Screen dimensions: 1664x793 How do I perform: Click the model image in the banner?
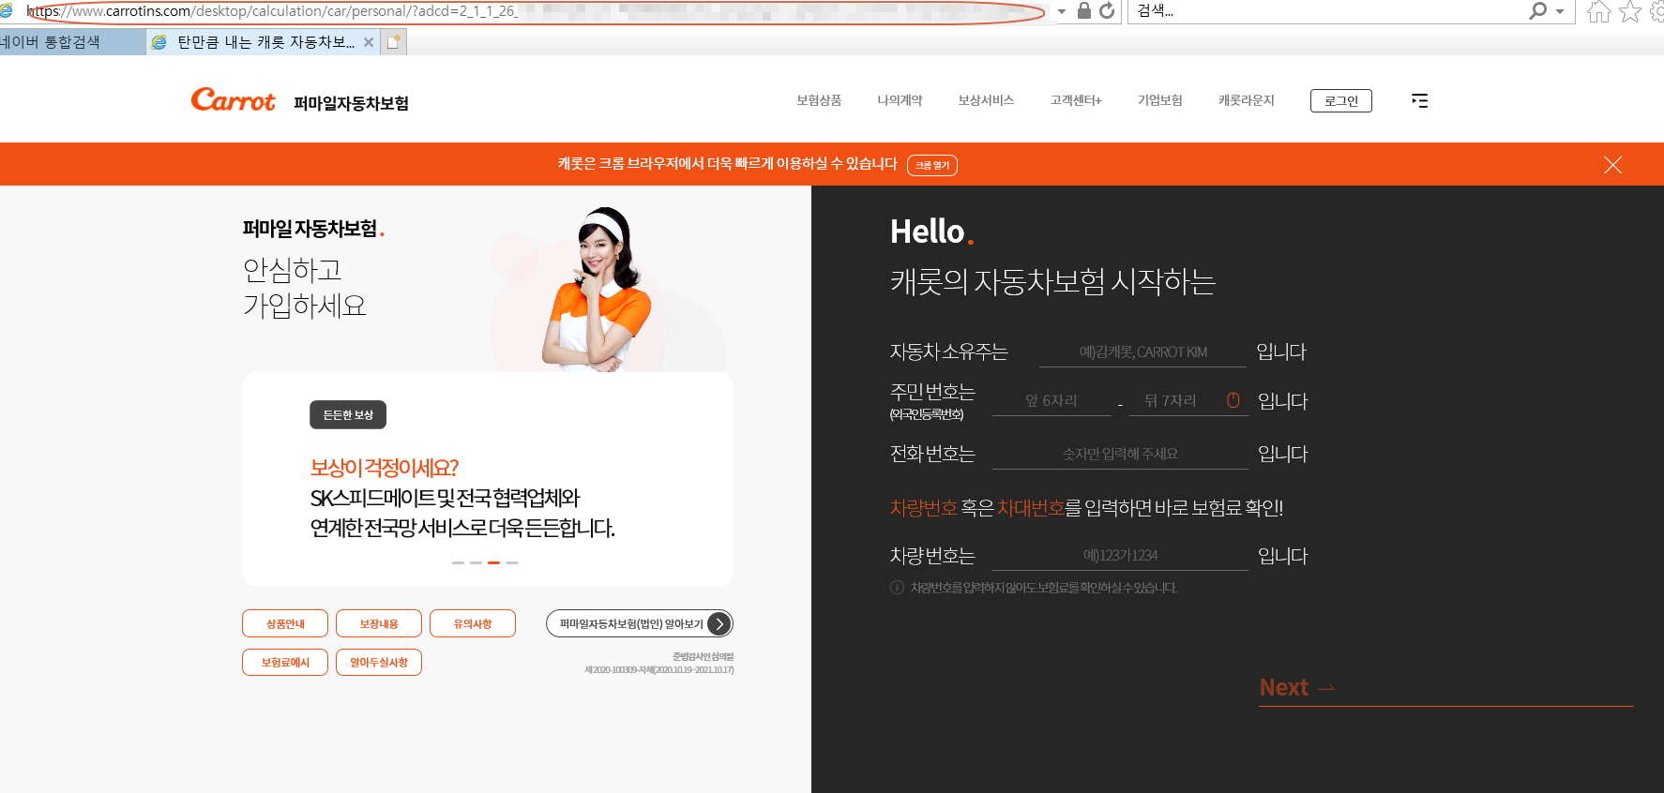point(597,289)
